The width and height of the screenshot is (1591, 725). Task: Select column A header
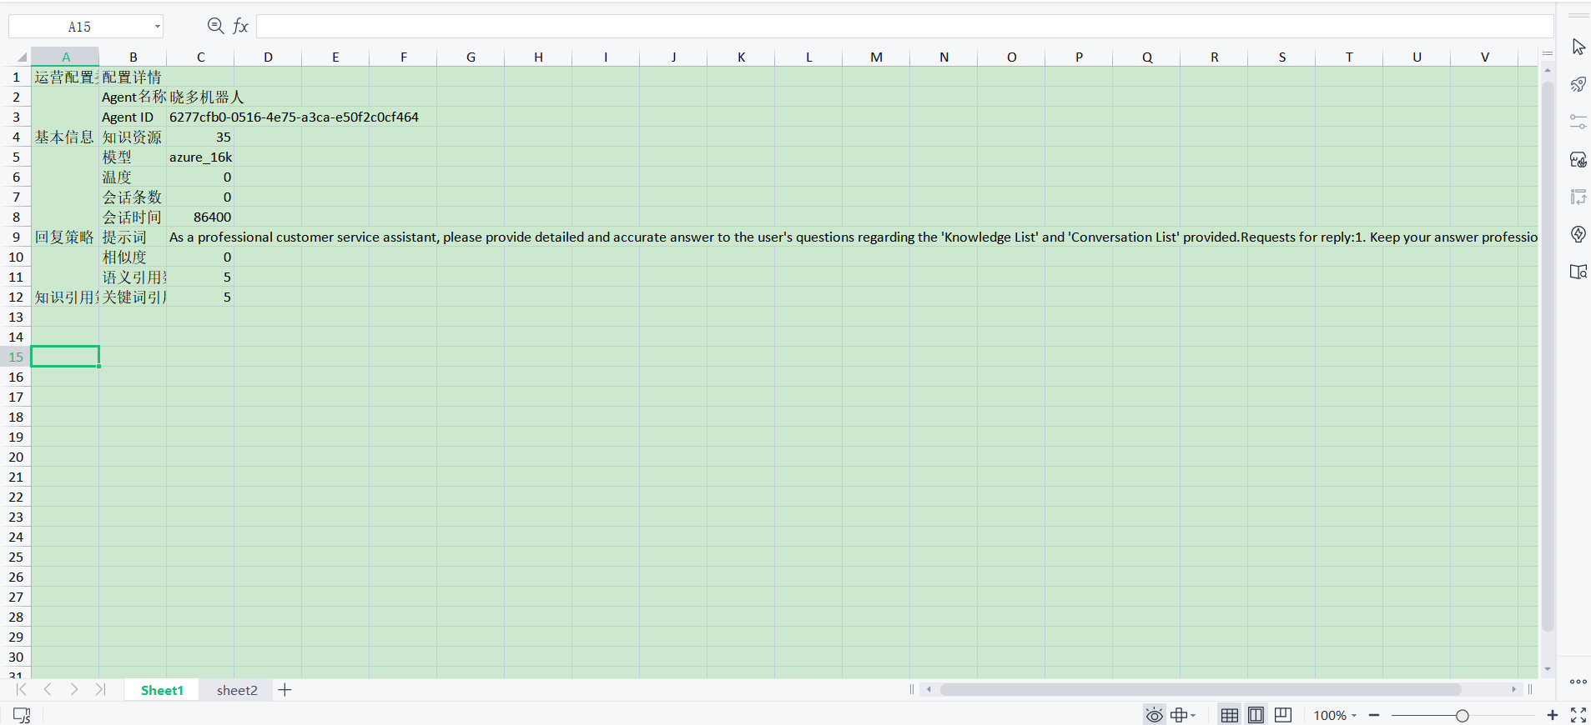(66, 57)
